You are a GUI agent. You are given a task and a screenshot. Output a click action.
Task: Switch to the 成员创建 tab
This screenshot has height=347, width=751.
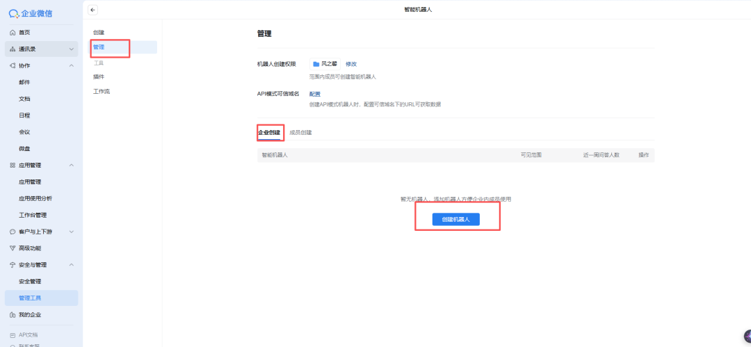(301, 132)
